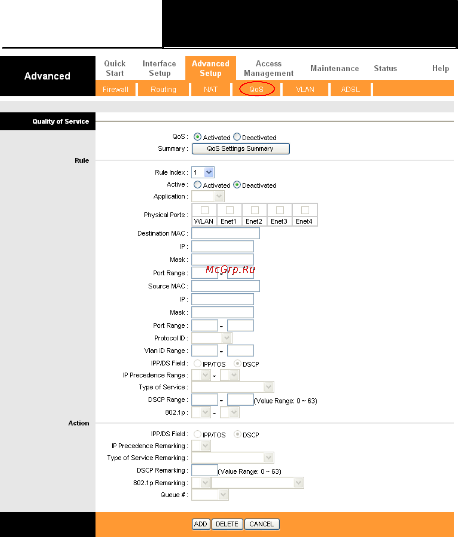Open the Firewall submenu
This screenshot has height=538, width=458.
coord(115,89)
